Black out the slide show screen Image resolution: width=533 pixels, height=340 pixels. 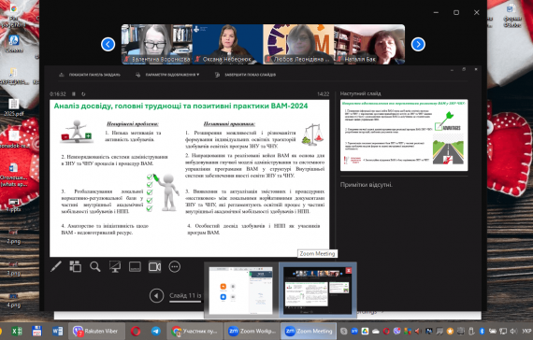click(115, 266)
